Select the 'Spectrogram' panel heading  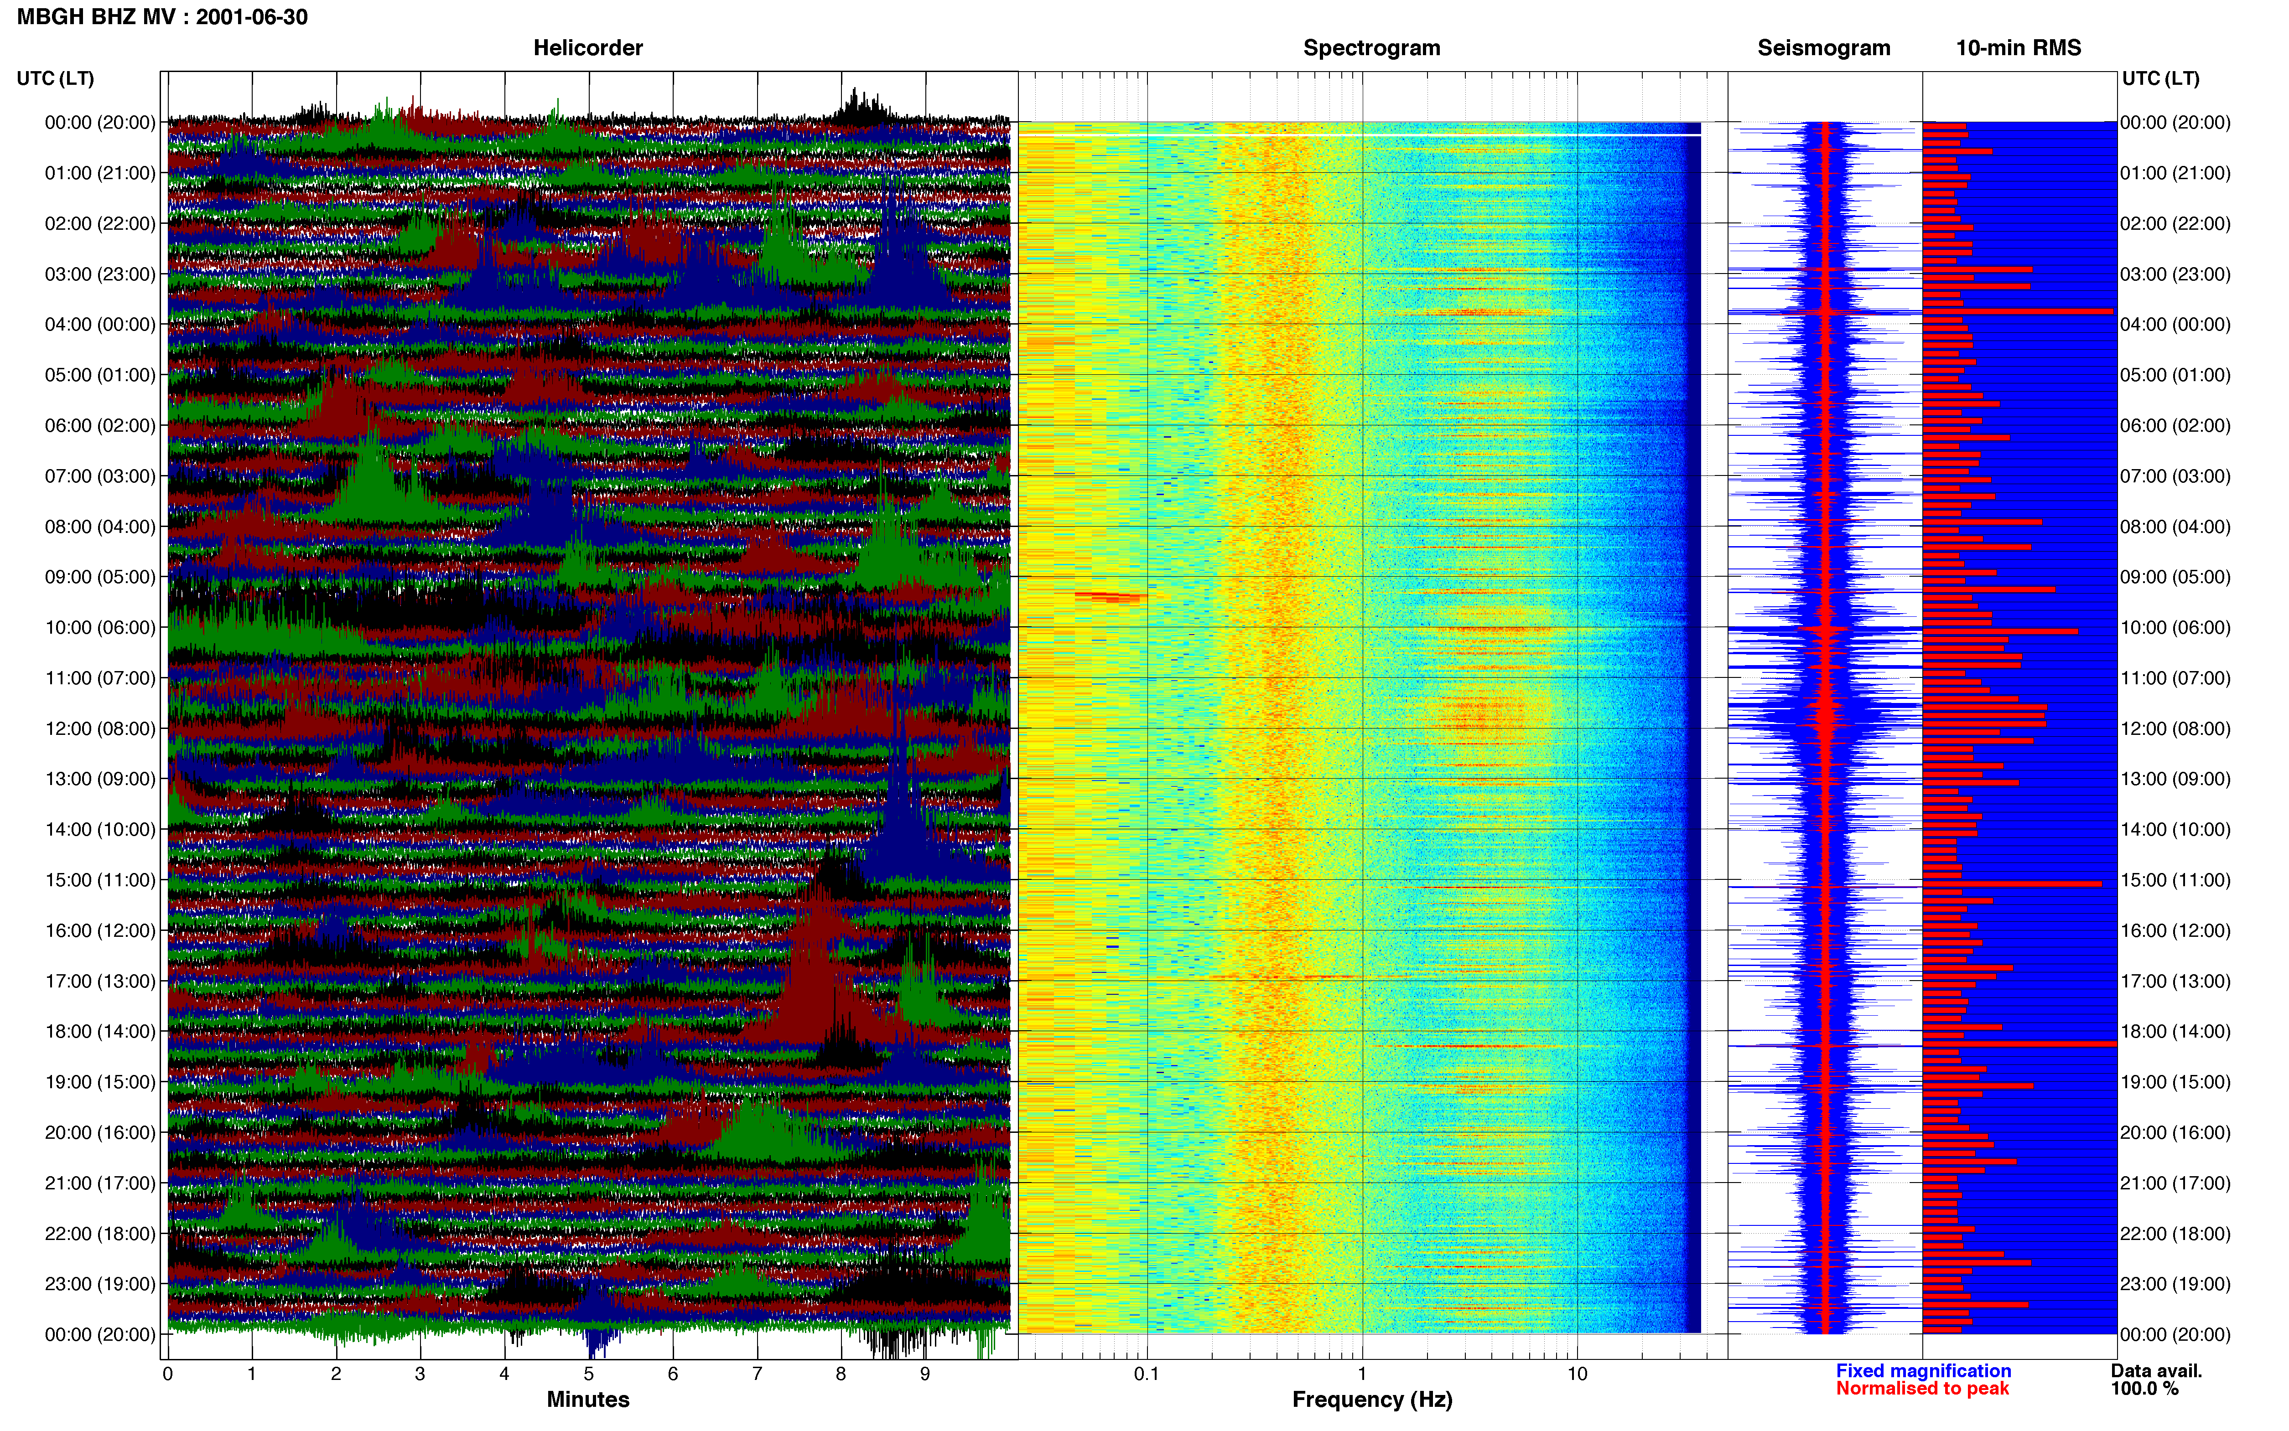pos(1372,48)
